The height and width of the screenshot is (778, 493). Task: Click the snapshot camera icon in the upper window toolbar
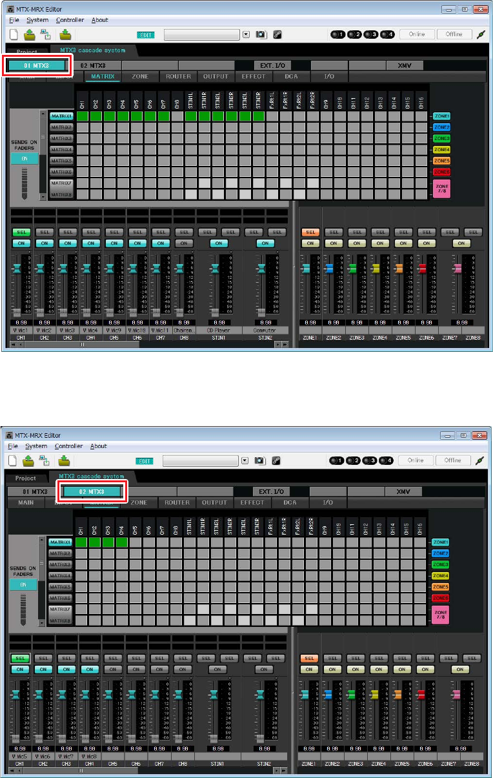[260, 34]
